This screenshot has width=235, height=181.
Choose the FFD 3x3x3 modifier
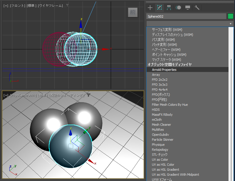click(187, 85)
